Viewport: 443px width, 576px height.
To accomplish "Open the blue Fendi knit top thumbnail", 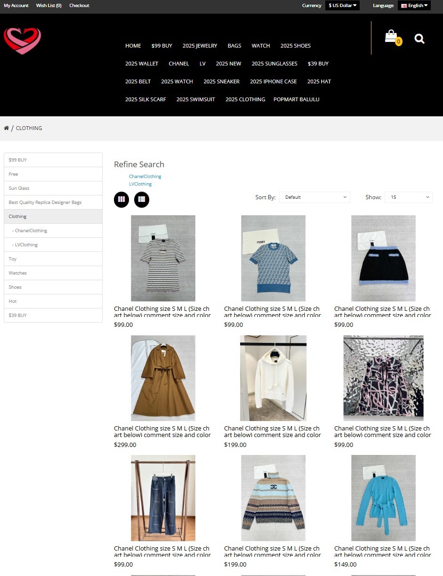I will [x=273, y=258].
